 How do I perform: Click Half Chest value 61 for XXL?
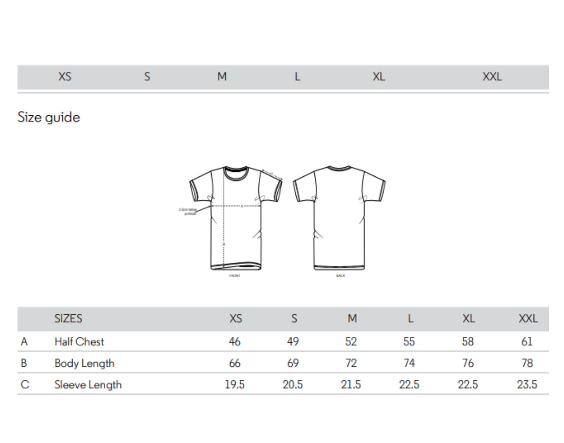(527, 342)
